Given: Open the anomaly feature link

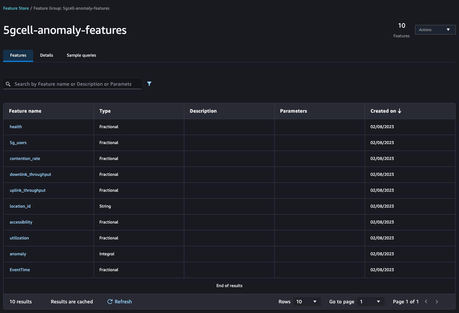Looking at the screenshot, I should click(18, 254).
